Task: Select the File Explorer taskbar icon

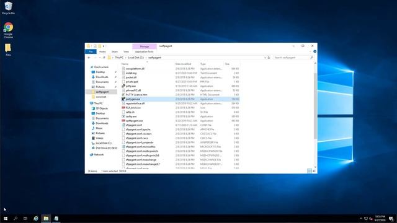Action: pos(46,219)
